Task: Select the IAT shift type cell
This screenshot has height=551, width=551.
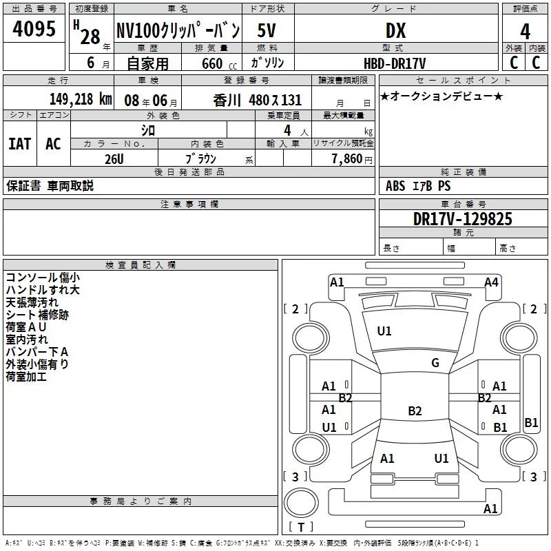Action: pyautogui.click(x=19, y=144)
